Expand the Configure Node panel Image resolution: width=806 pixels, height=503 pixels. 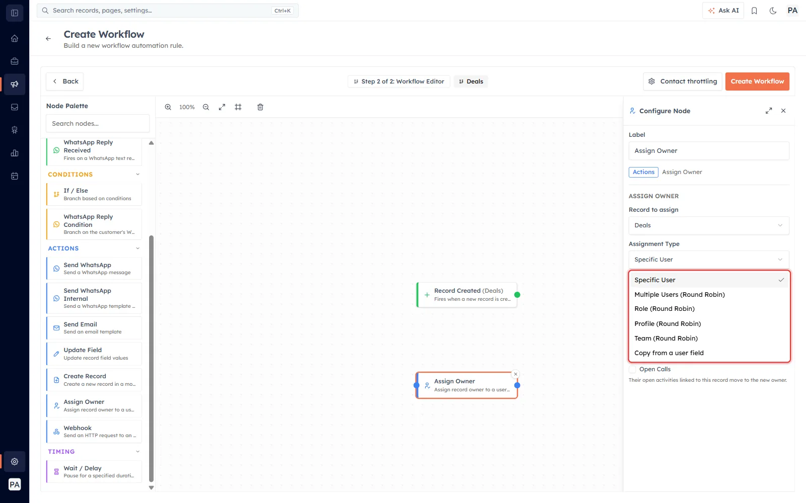coord(769,111)
